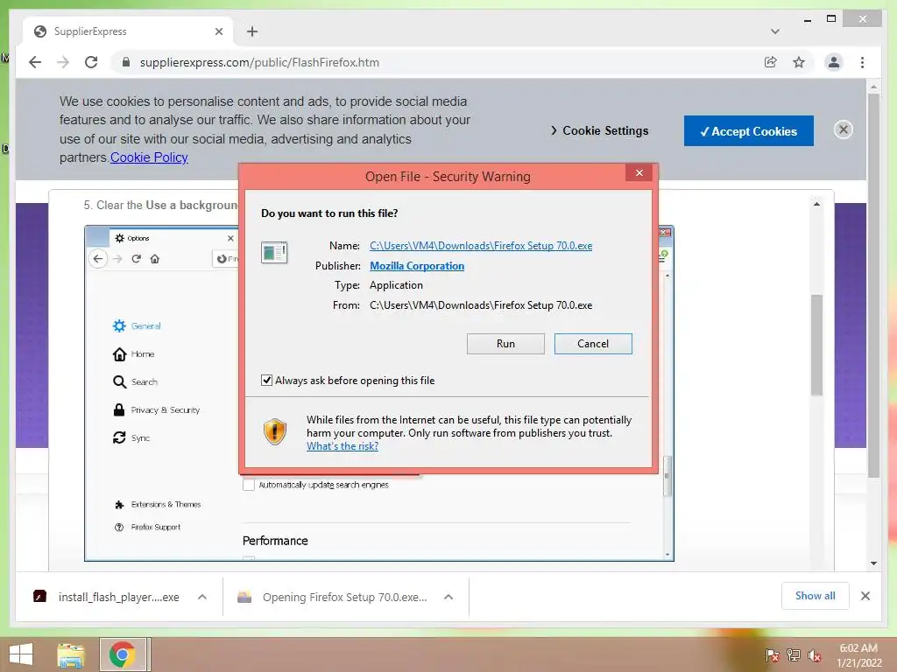Click the Search magnifier in Firefox options sidebar
Image resolution: width=897 pixels, height=672 pixels.
pyautogui.click(x=119, y=381)
